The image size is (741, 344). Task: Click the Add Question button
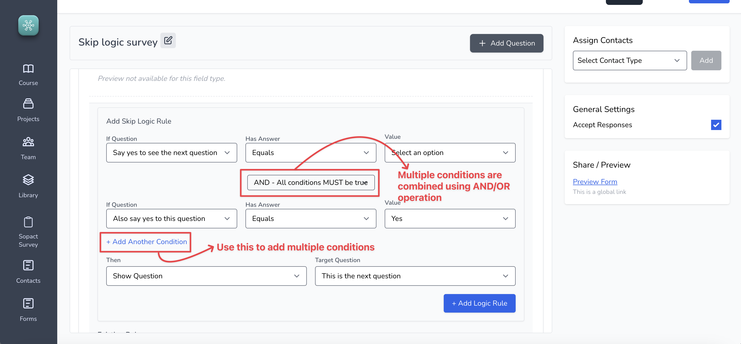(x=507, y=43)
